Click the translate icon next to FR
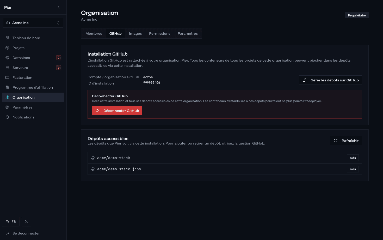This screenshot has width=383, height=240. 8,222
